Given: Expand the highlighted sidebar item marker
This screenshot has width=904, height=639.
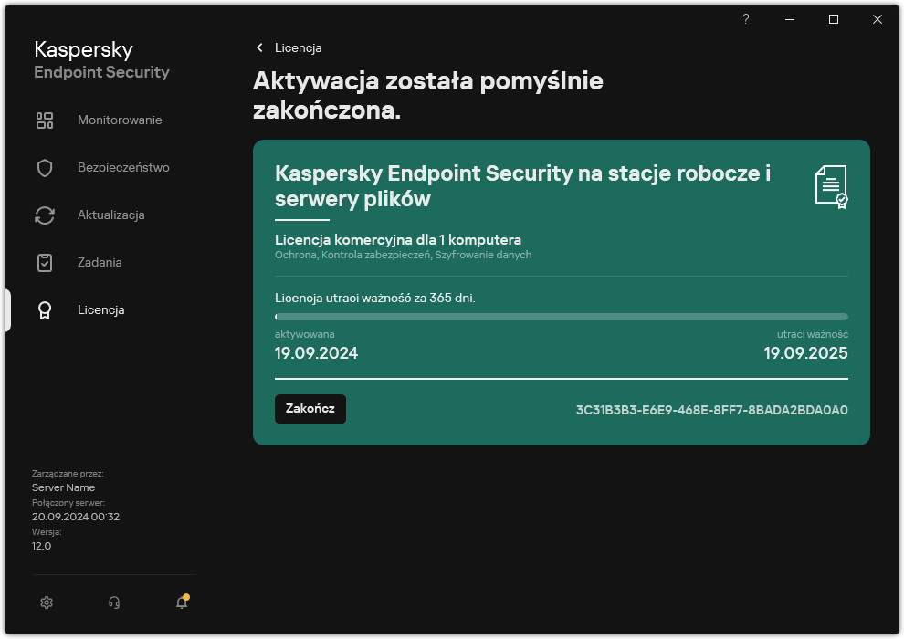Looking at the screenshot, I should tap(8, 309).
